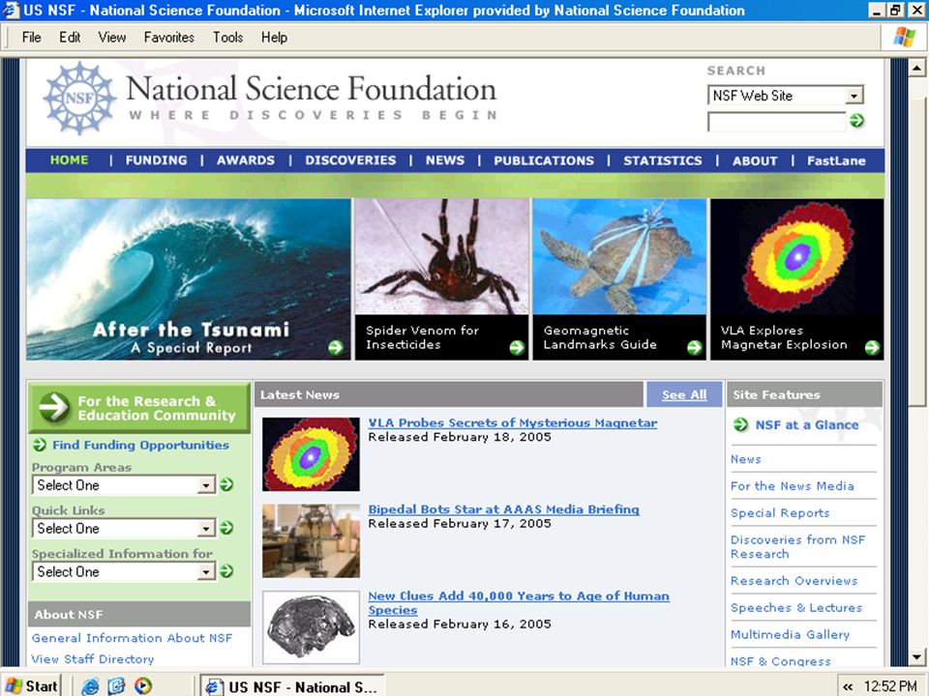The height and width of the screenshot is (696, 929).
Task: Click News link in Site Features
Action: point(745,459)
